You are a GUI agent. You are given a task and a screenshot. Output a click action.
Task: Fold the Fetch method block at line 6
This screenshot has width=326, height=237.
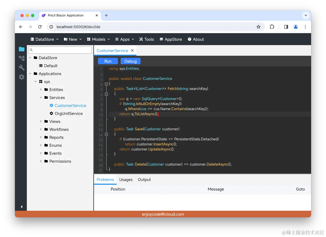pos(107,94)
